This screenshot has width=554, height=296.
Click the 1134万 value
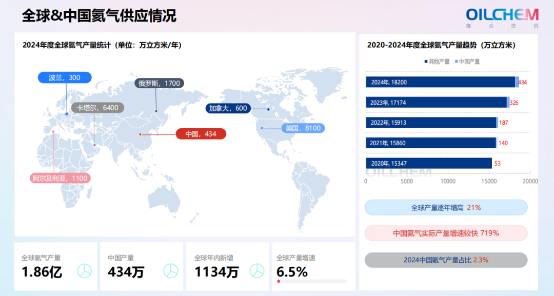(216, 272)
